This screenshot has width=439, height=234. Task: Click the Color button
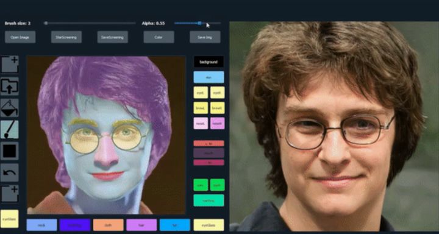159,37
